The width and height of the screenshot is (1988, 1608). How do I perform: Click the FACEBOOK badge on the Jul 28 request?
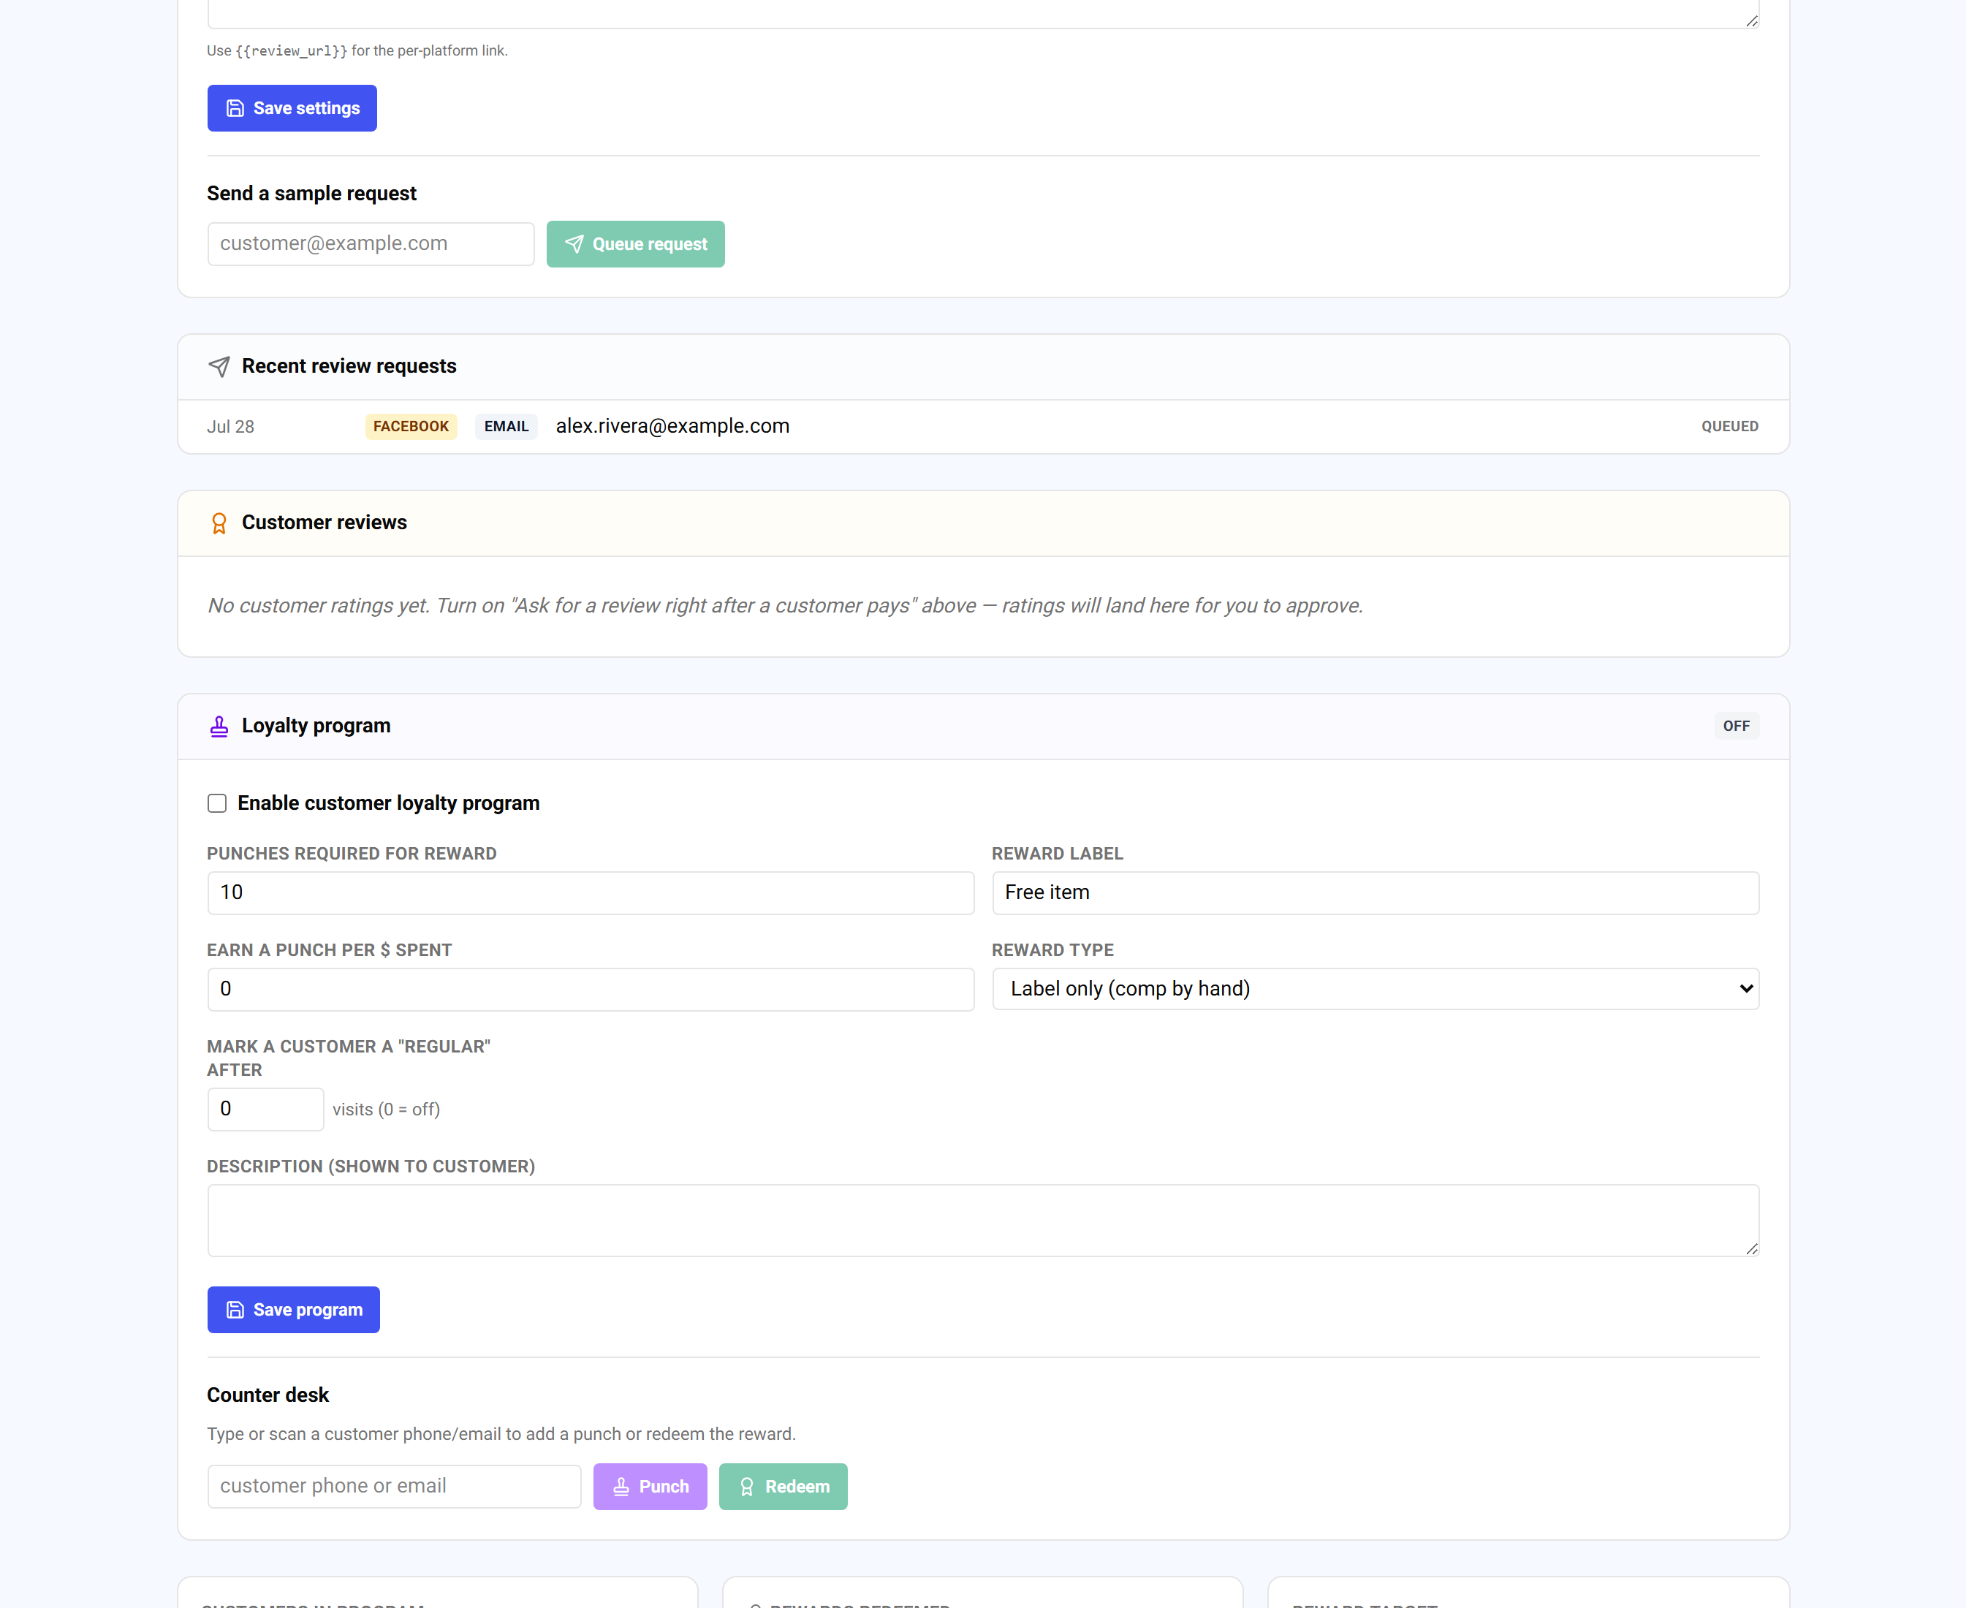[411, 426]
